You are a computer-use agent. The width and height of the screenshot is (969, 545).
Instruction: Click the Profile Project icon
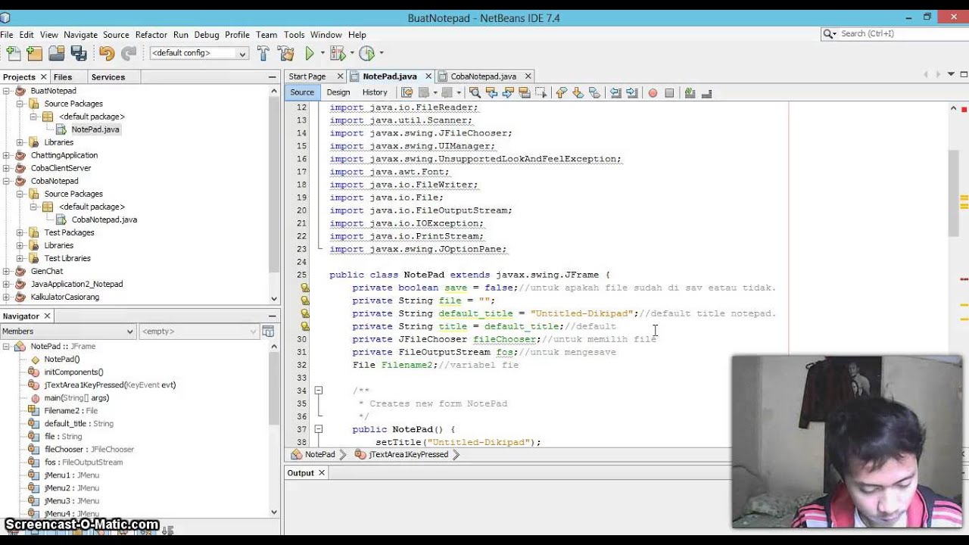tap(367, 53)
